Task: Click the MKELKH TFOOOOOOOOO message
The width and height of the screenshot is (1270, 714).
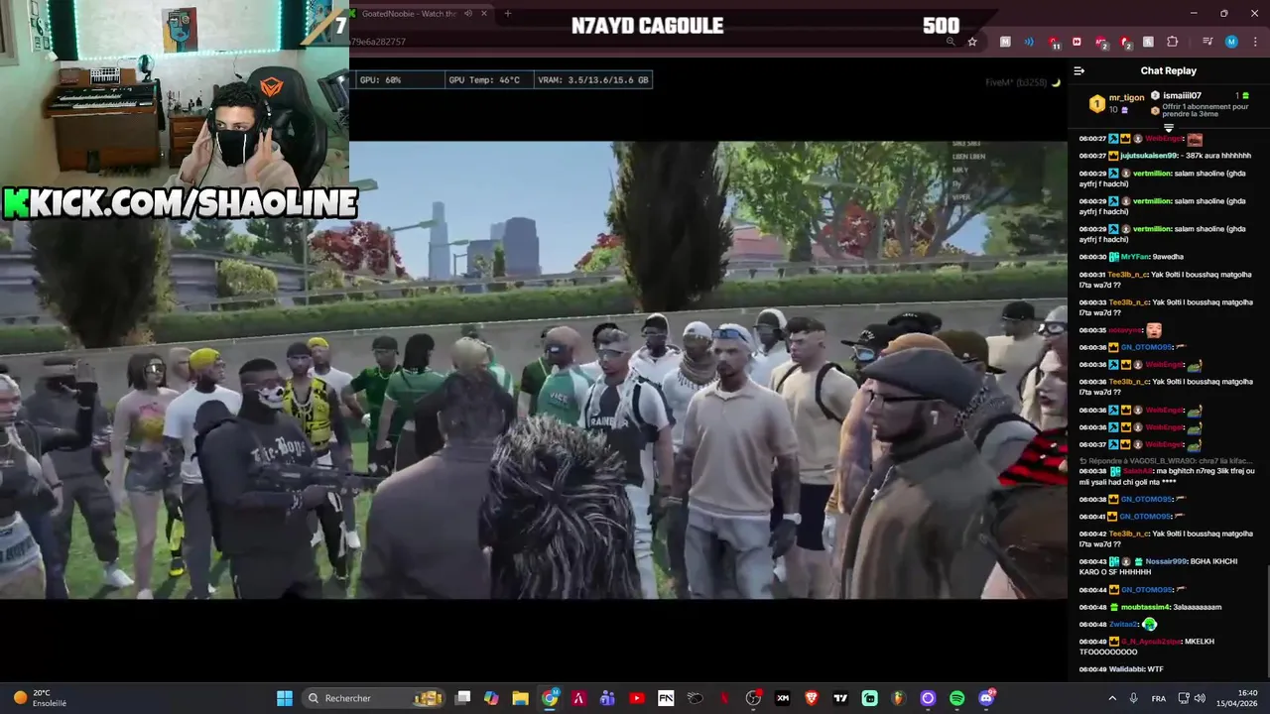Action: (x=1147, y=647)
